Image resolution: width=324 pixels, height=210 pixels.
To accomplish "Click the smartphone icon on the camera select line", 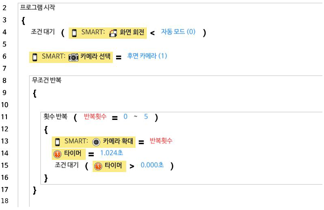I will click(35, 57).
